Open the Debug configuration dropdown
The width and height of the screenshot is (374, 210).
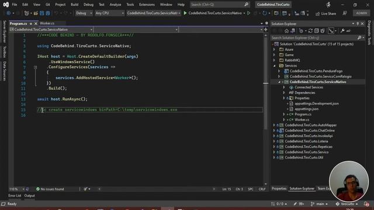click(x=84, y=13)
